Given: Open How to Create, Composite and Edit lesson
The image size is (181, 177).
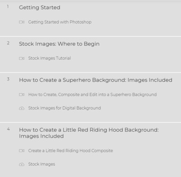Looking at the screenshot, I should [92, 95].
